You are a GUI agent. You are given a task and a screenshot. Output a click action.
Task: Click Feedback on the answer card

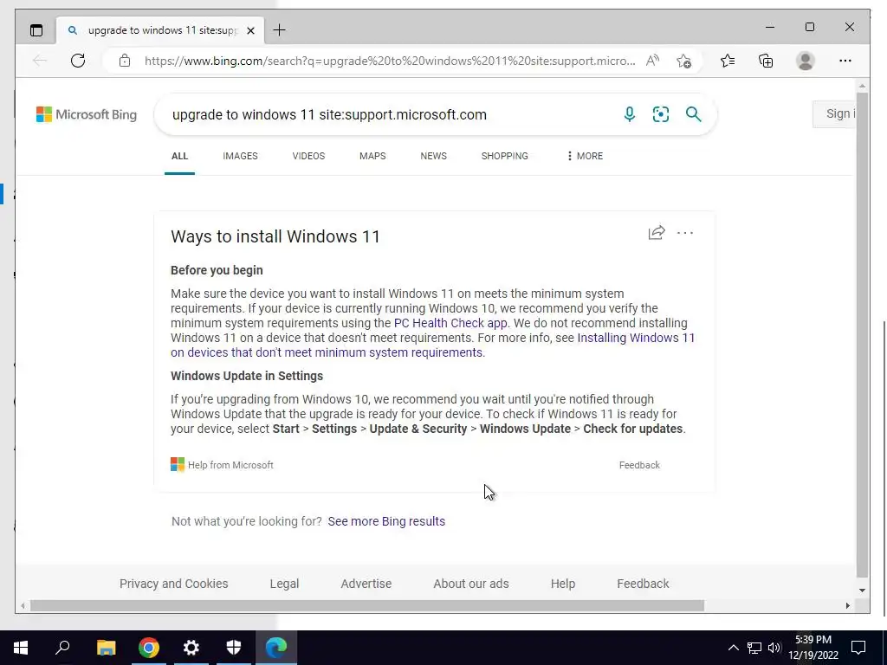(639, 465)
